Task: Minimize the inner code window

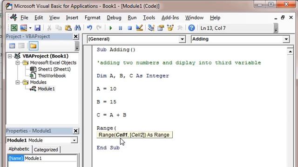Action: click(x=276, y=18)
